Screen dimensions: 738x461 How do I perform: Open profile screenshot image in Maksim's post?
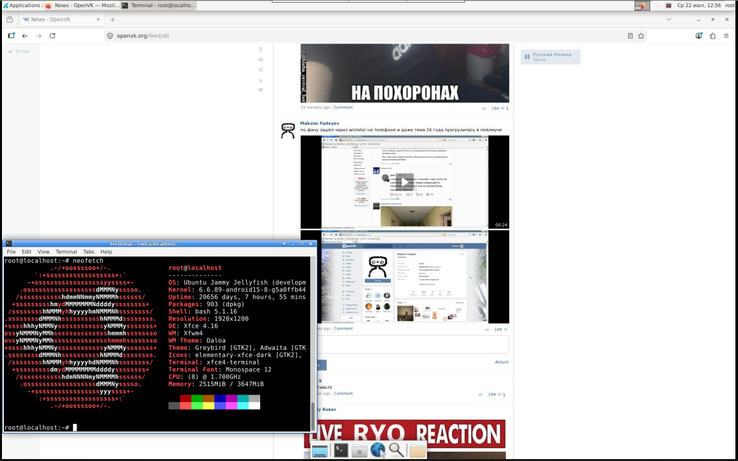(x=405, y=276)
